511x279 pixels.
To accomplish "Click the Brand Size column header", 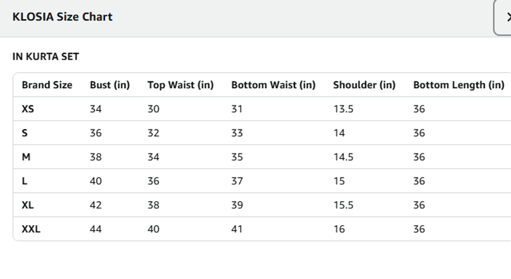I will click(x=47, y=85).
